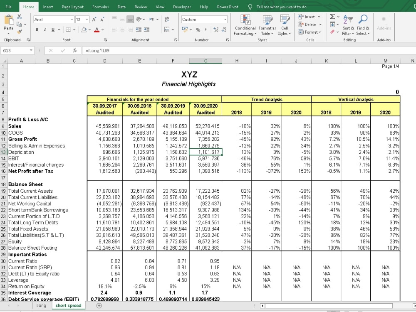Viewport: 416px width, 312px height.
Task: Expand Format as Table menu
Action: (267, 25)
